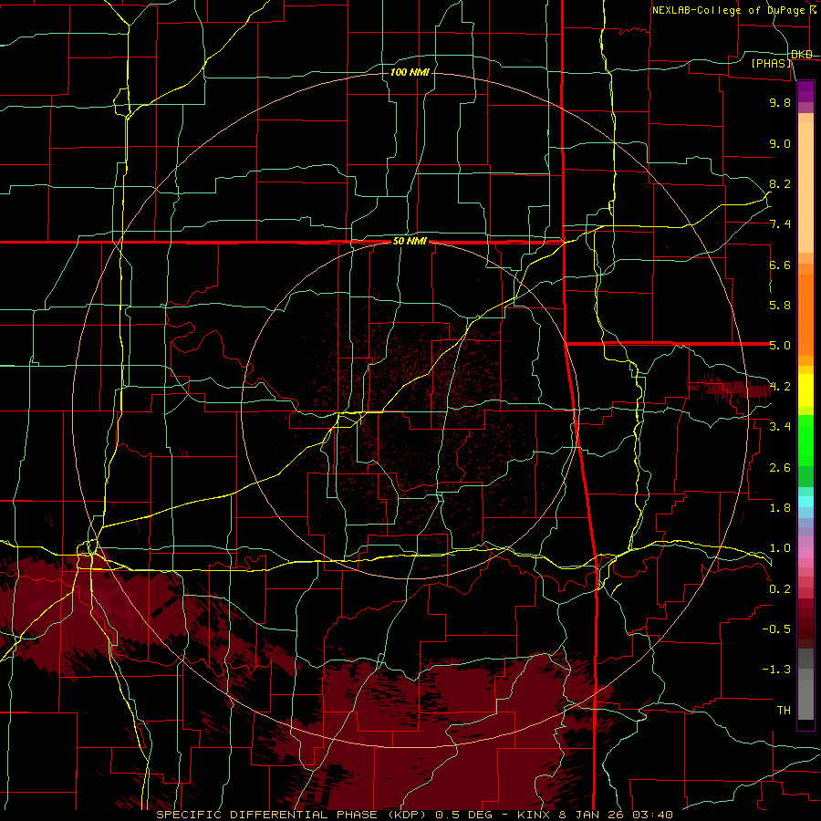
Task: Click the 6.6 legend value
Action: coord(780,265)
